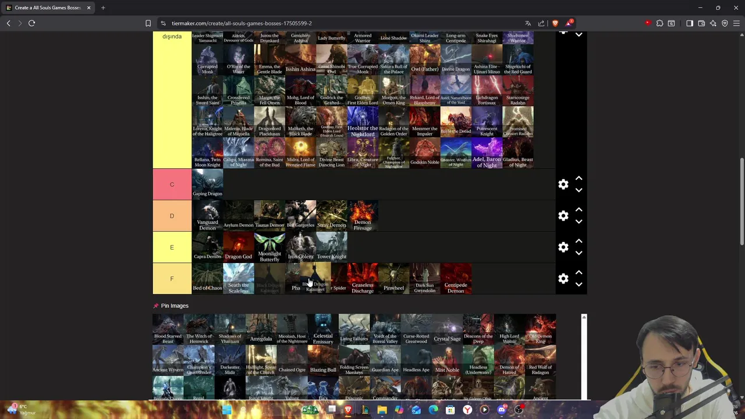Select the Blazing Bull image
745x419 pixels.
click(323, 361)
